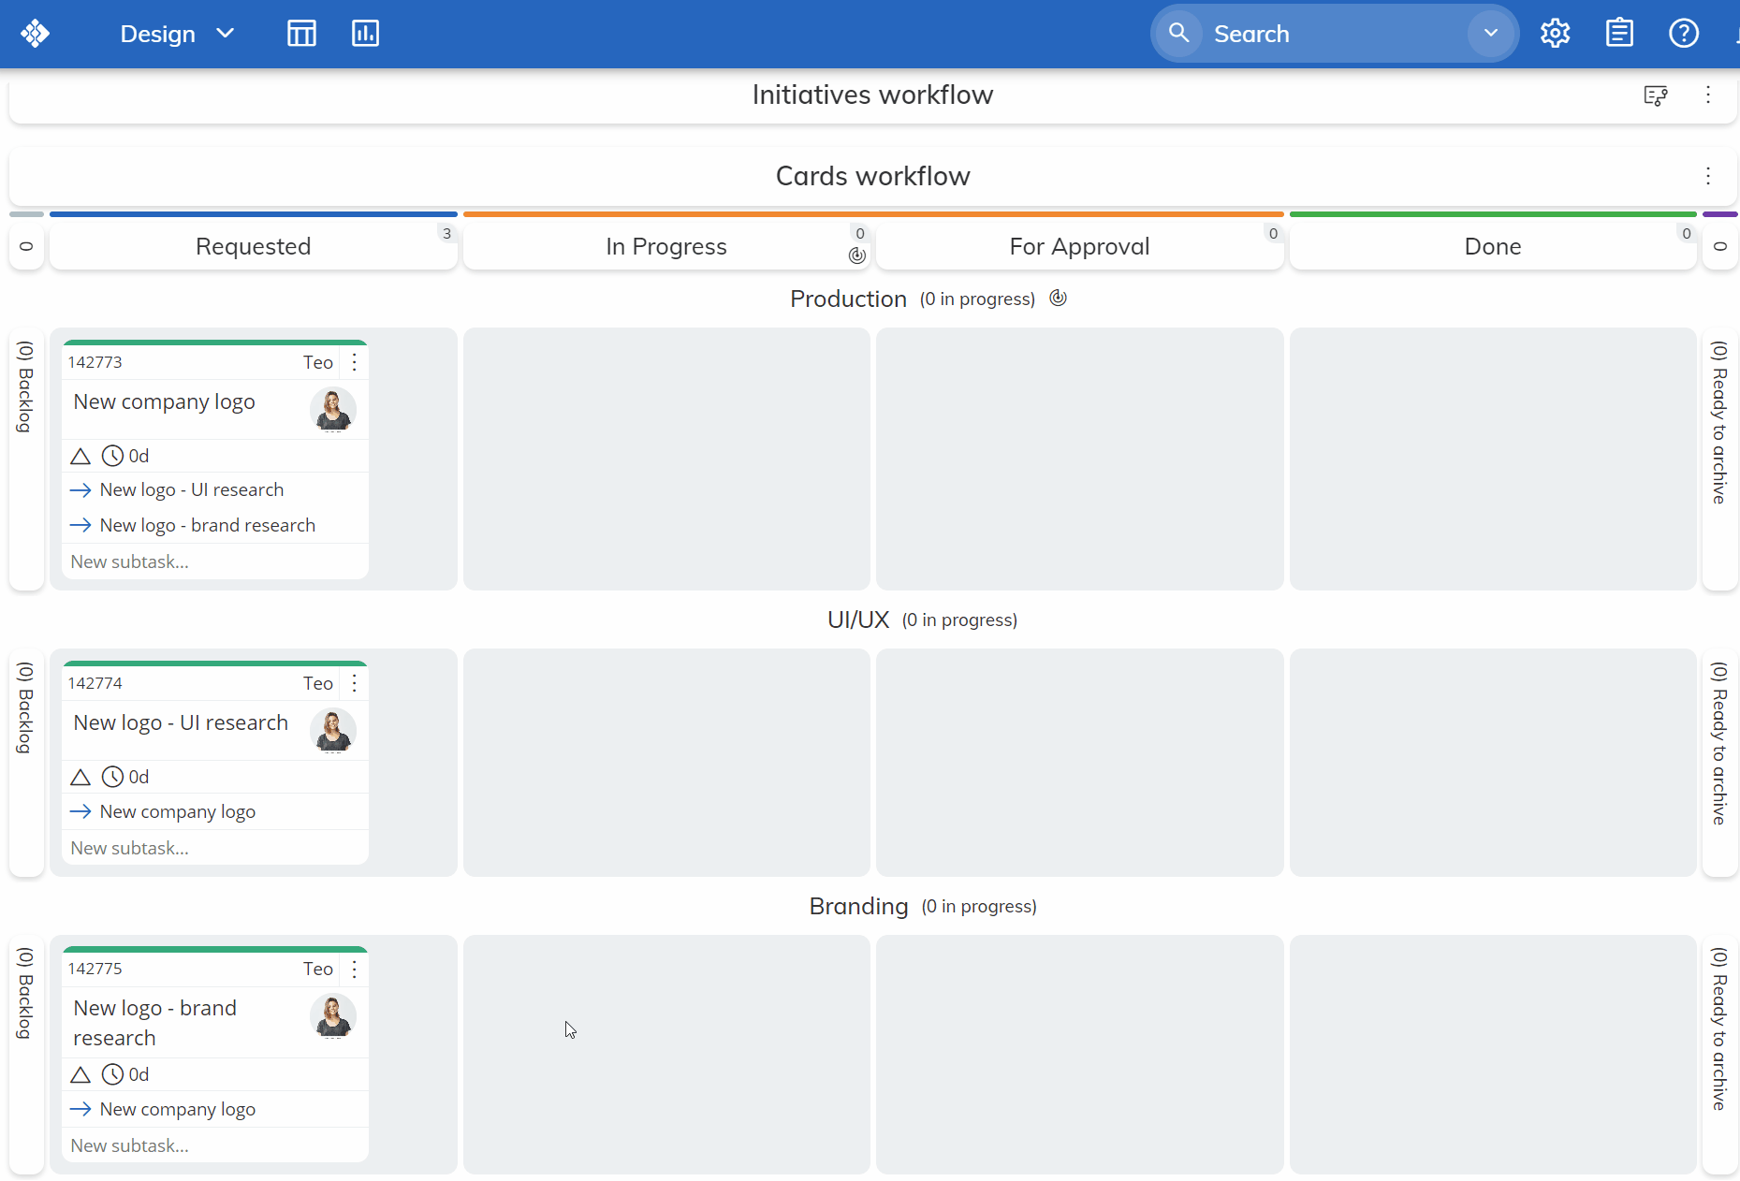This screenshot has width=1740, height=1181.
Task: Open Cards workflow three-dot menu
Action: coord(1707,176)
